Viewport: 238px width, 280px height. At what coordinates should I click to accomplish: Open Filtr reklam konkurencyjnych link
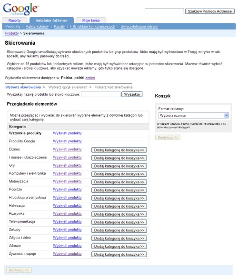pyautogui.click(x=92, y=26)
